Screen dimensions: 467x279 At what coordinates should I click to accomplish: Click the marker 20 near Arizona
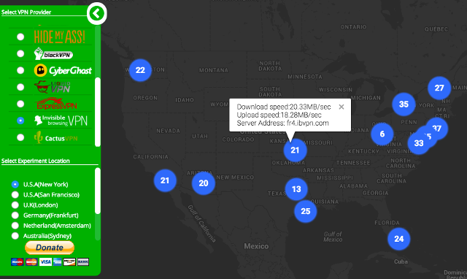coord(204,183)
